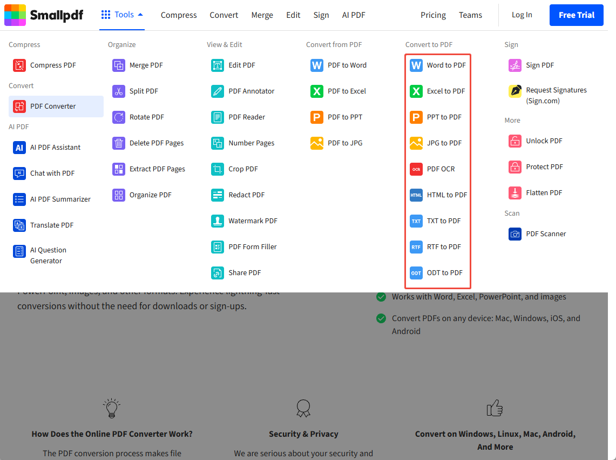Click the Rotate PDF icon
Image resolution: width=616 pixels, height=460 pixels.
[x=119, y=117]
